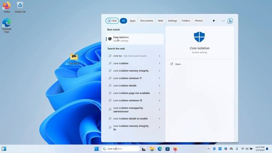Click the microphone tray icon
Screen dimensions: 272x153
click(x=237, y=149)
